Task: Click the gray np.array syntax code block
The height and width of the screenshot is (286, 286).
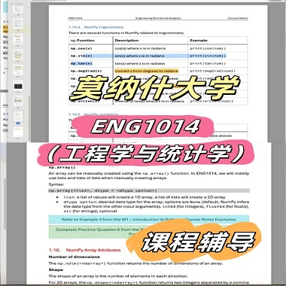Action: click(149, 190)
